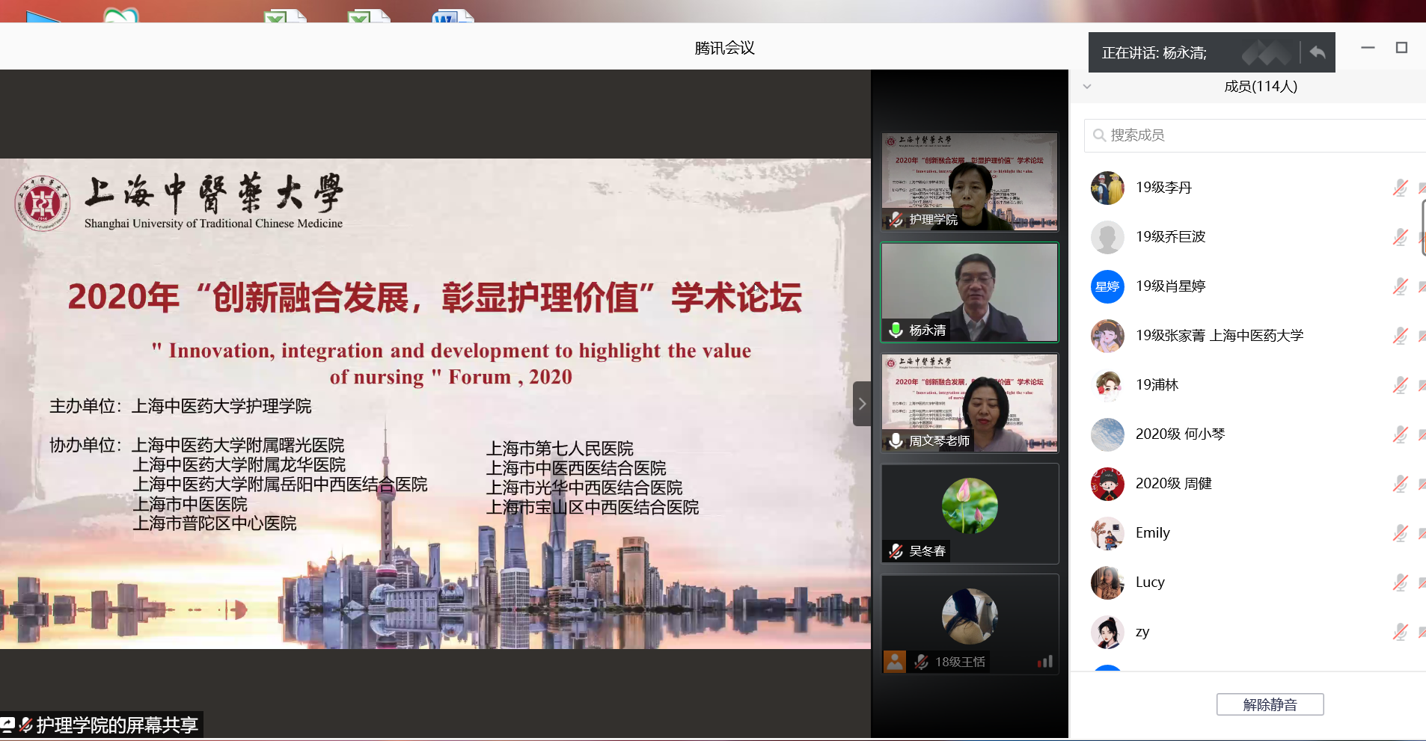Click the green microphone icon beside 杨永清
Viewport: 1426px width, 741px height.
[x=896, y=330]
